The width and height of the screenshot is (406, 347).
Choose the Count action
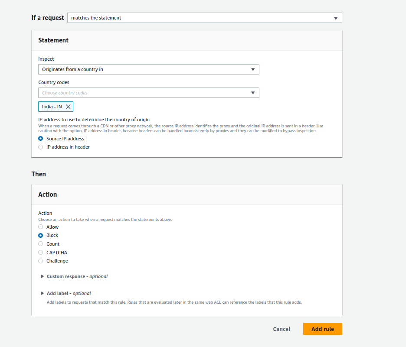coord(41,244)
